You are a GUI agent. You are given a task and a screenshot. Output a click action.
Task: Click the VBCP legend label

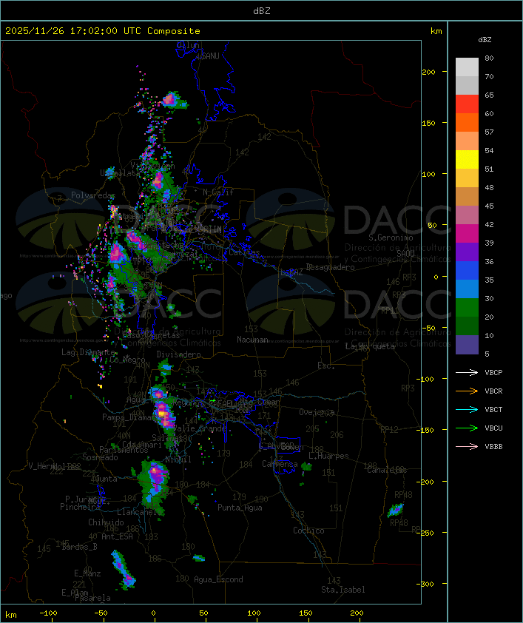pyautogui.click(x=493, y=373)
